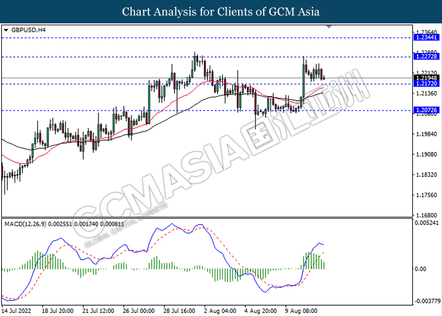Click the MACD 0.005241 scale value
The width and height of the screenshot is (442, 316).
point(426,223)
